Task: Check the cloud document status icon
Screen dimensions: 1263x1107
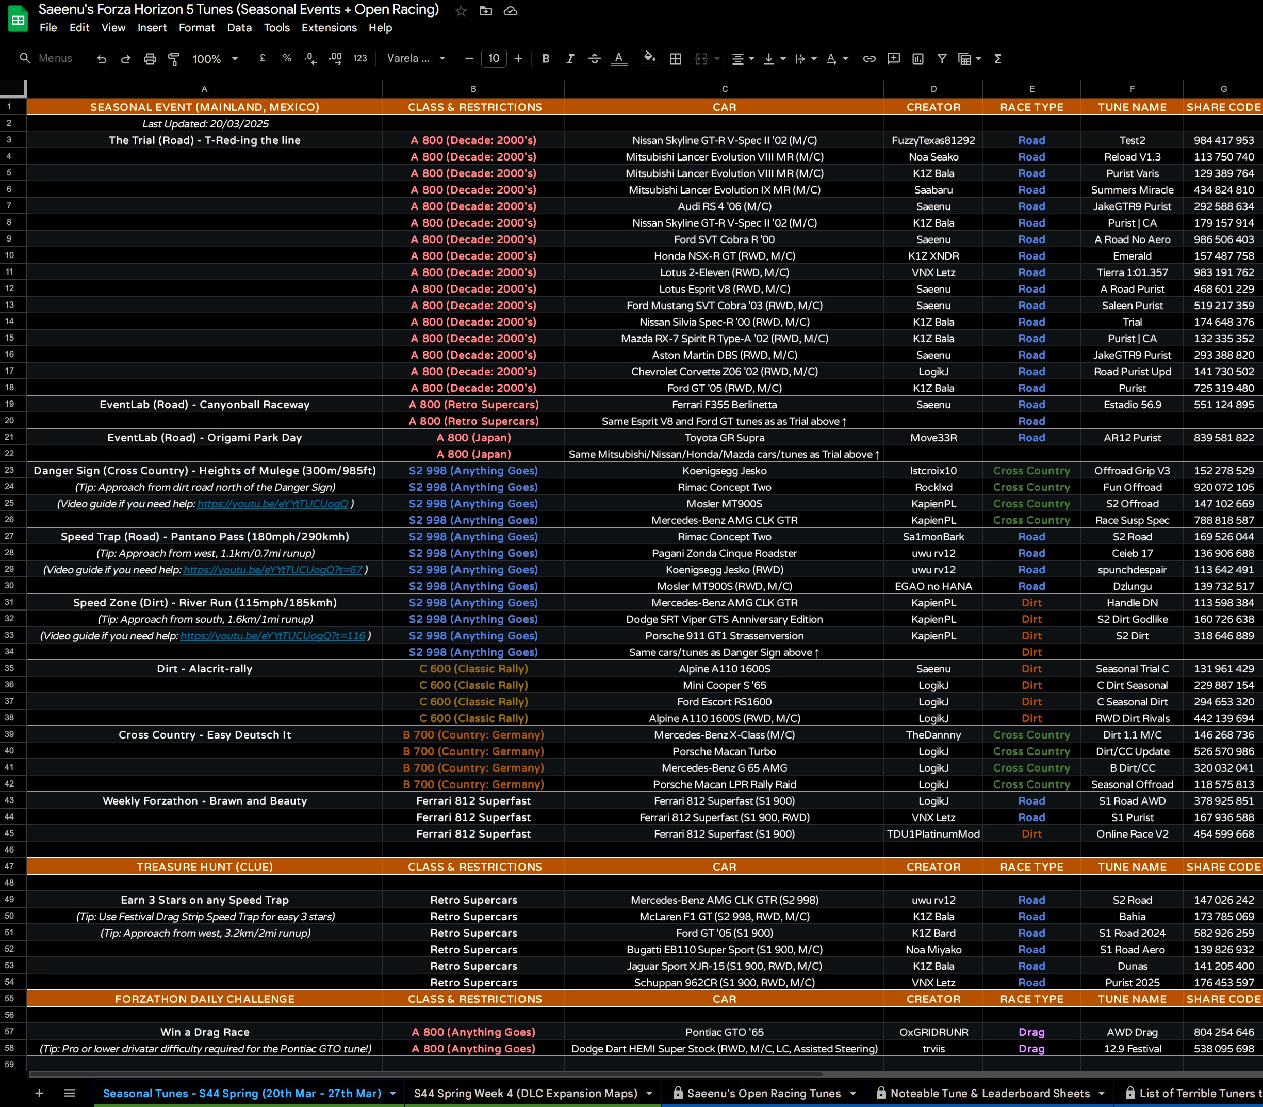Action: [x=511, y=11]
